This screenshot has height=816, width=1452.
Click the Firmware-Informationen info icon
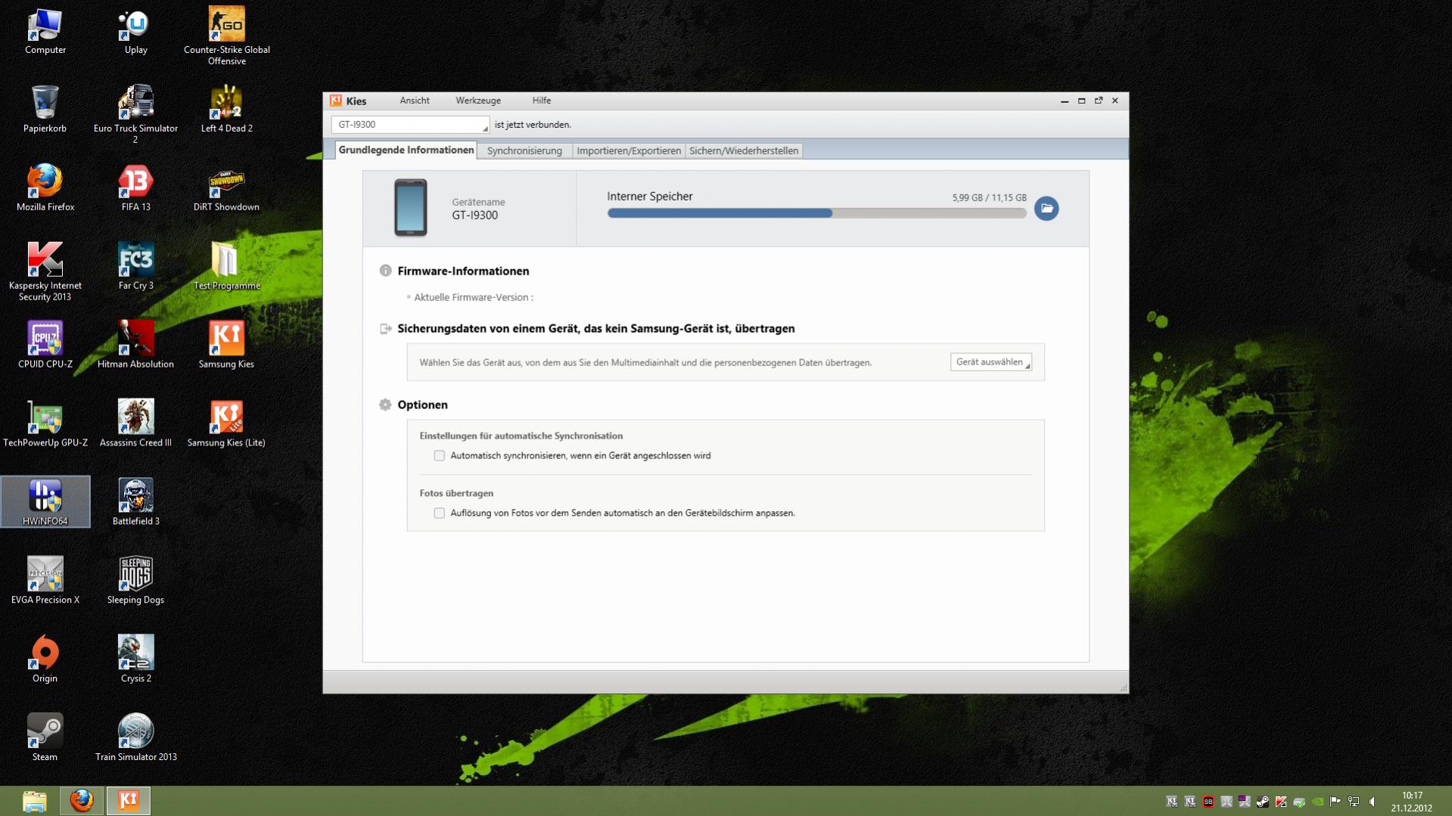pos(385,271)
